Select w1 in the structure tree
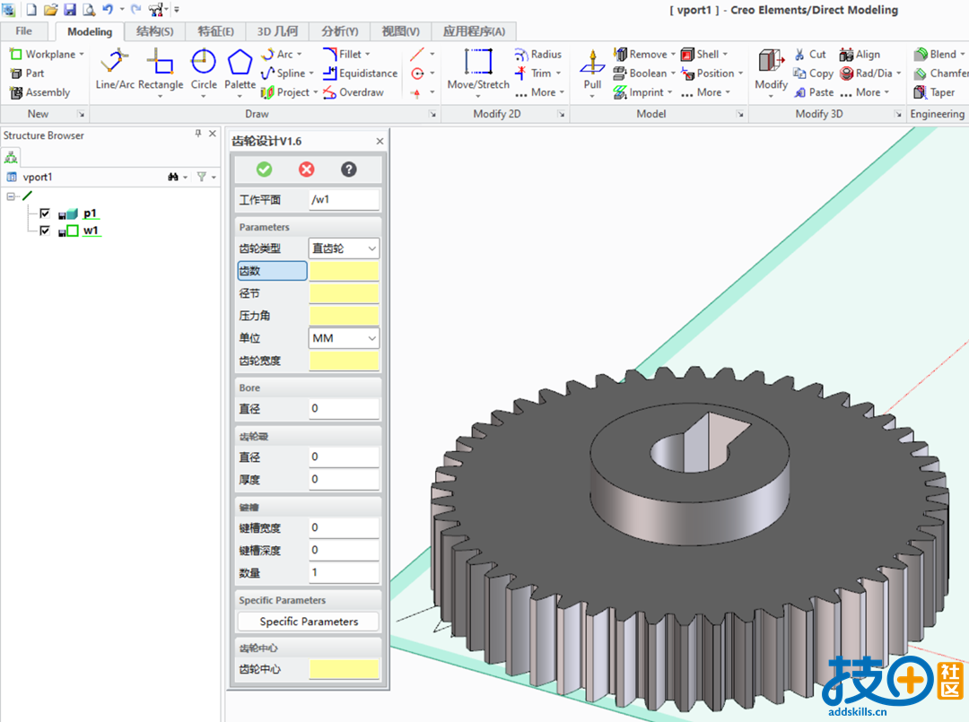This screenshot has width=969, height=722. [x=91, y=231]
